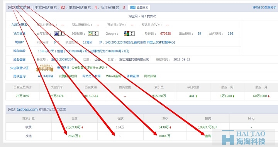Open outbound links count 39
This screenshot has width=278, height=147.
tap(199, 33)
